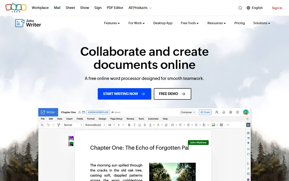Open the File menu
This screenshot has width=289, height=181.
coord(43,119)
